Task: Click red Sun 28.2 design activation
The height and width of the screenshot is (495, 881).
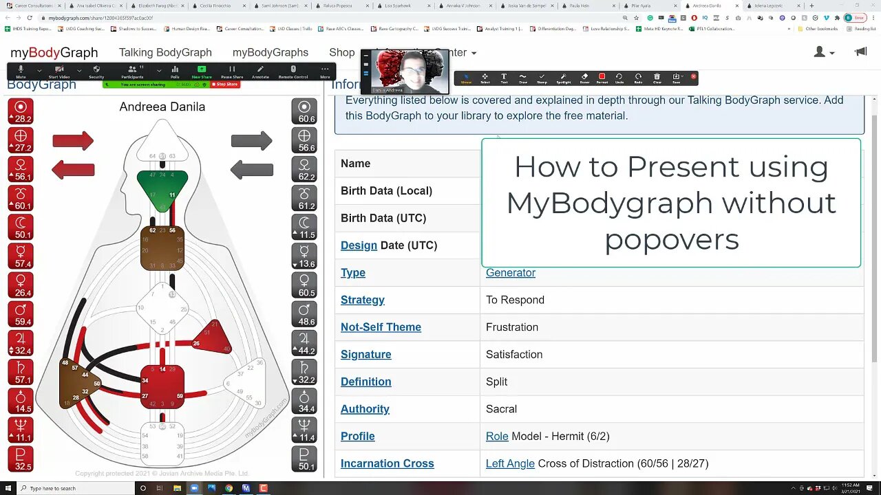Action: click(21, 111)
